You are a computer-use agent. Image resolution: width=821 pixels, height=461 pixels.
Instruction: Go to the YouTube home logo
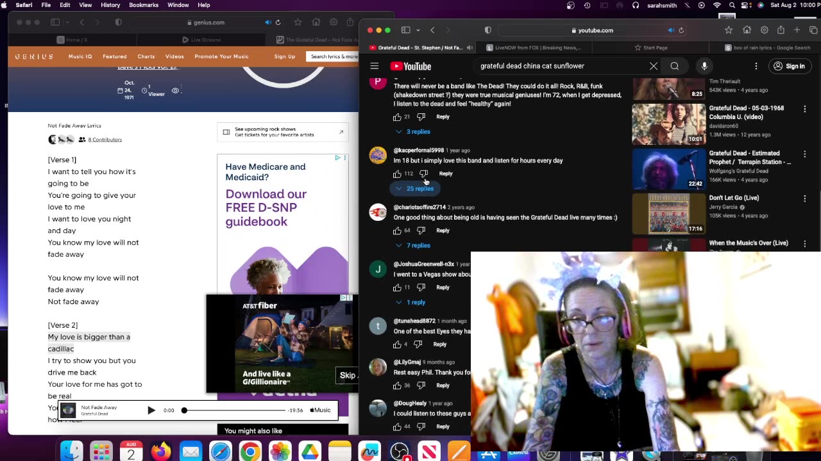click(x=410, y=66)
